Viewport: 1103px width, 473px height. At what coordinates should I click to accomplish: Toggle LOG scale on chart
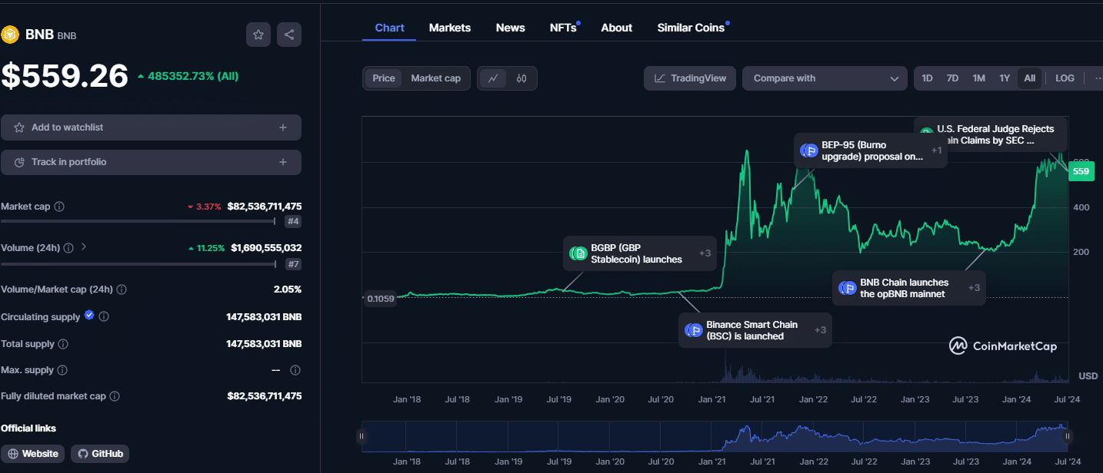1065,78
